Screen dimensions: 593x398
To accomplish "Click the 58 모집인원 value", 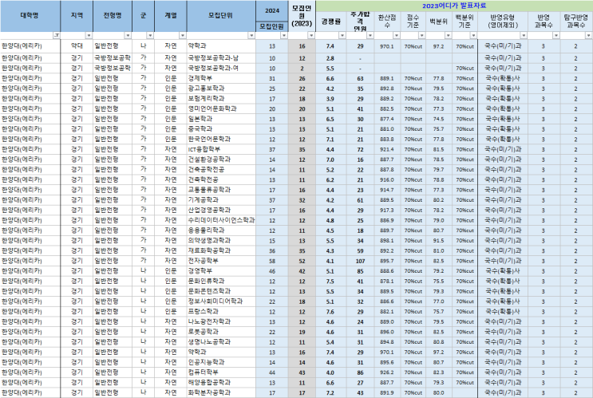I will 272,261.
